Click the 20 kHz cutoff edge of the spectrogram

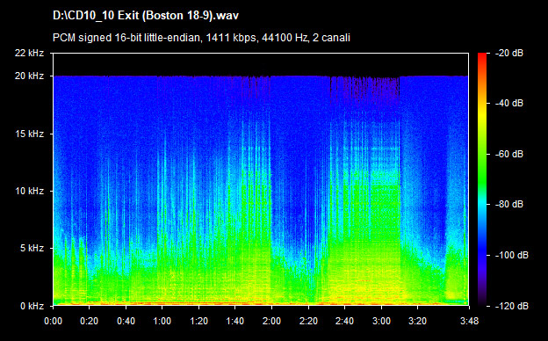pyautogui.click(x=261, y=76)
